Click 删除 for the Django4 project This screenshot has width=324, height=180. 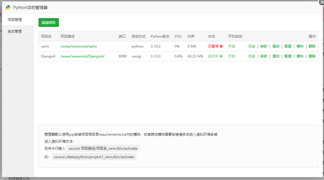312,56
